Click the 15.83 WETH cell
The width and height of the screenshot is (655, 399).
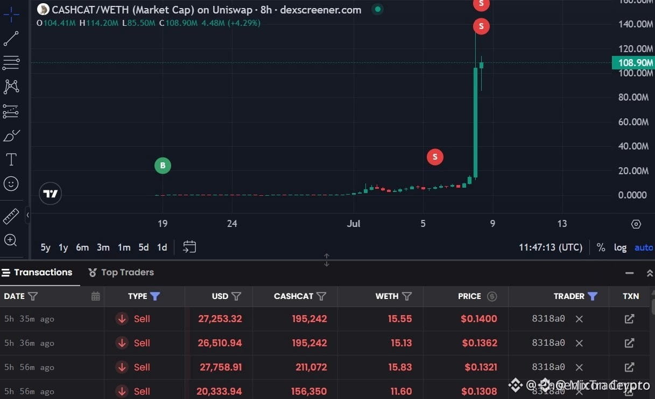[400, 367]
